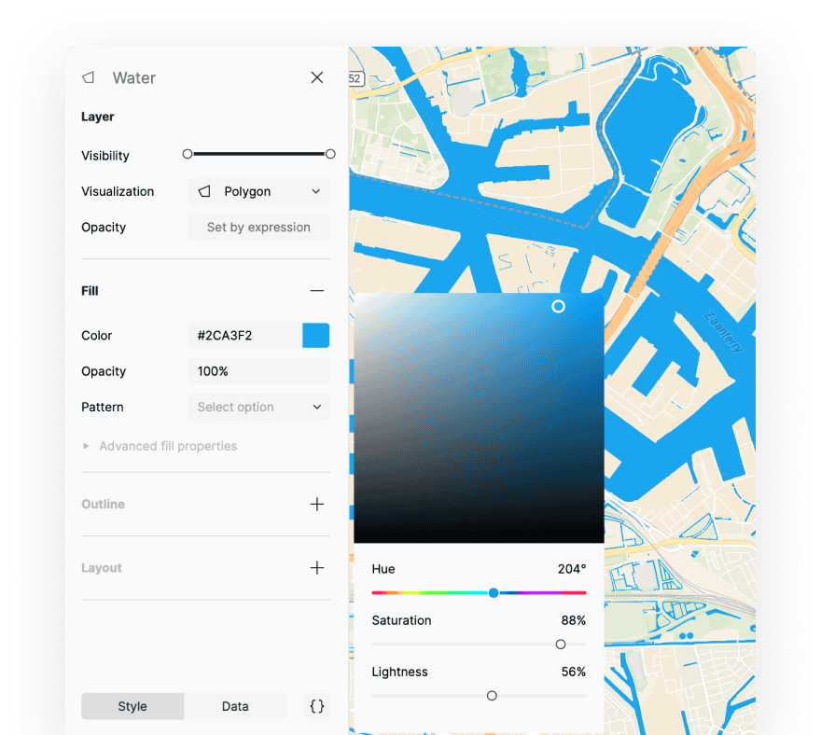Click the blue fill color swatch

(x=316, y=335)
